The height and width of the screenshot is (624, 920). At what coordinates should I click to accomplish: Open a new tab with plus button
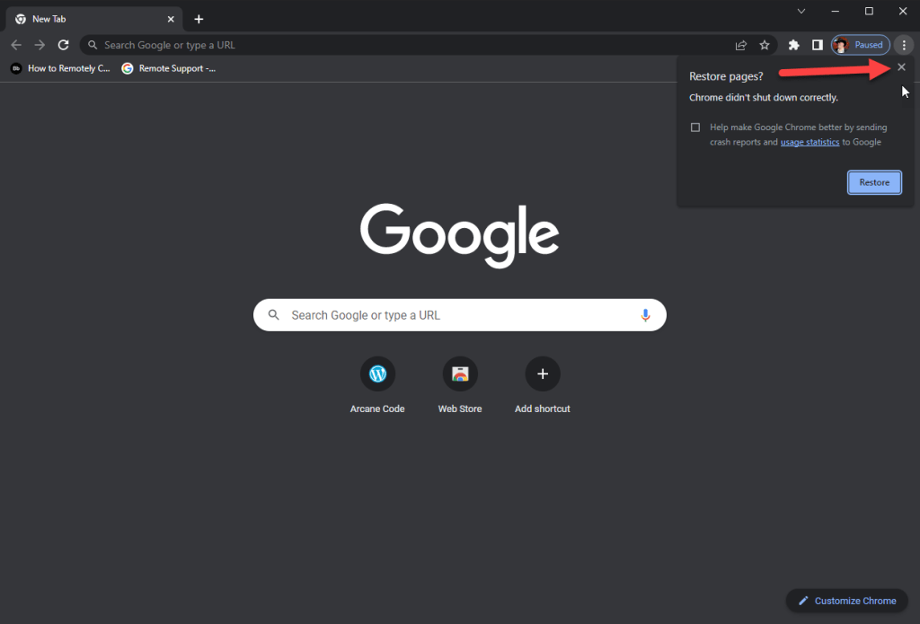tap(199, 19)
